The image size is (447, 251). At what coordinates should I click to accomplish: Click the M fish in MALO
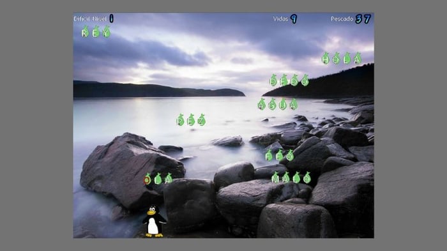pos(275,178)
